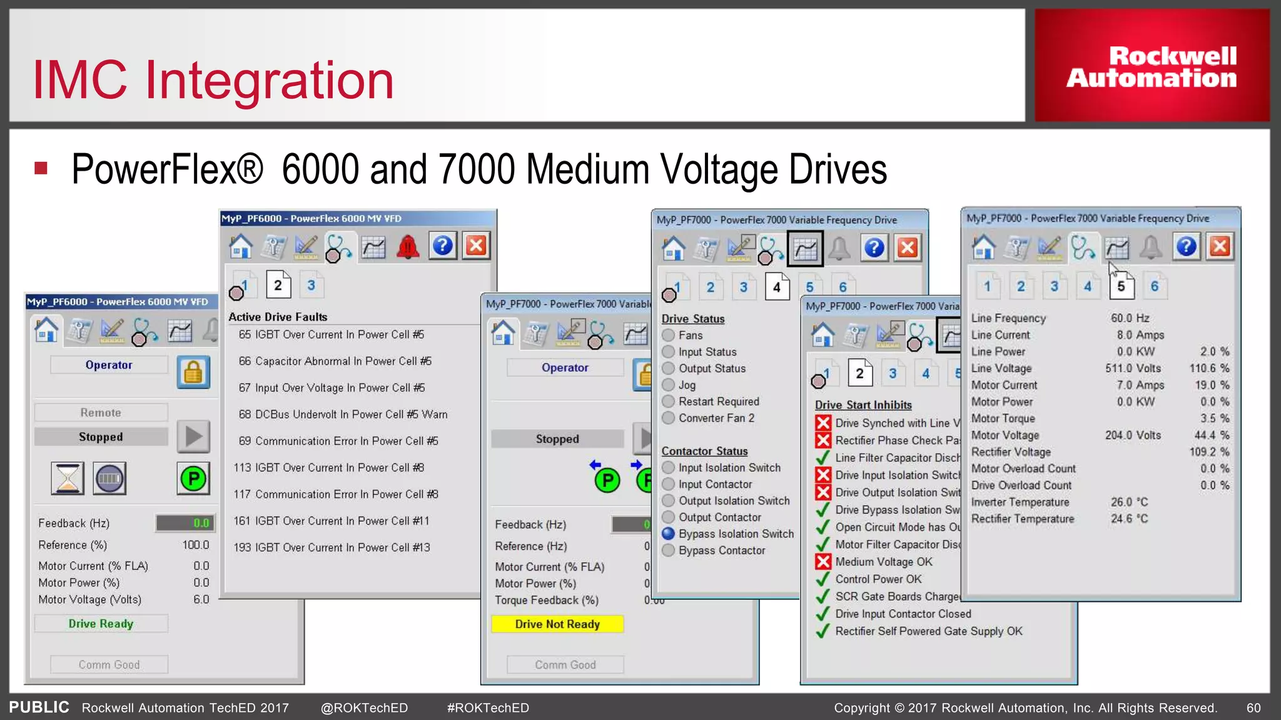Click red alarm bell in PF6000 faults window

tap(408, 247)
